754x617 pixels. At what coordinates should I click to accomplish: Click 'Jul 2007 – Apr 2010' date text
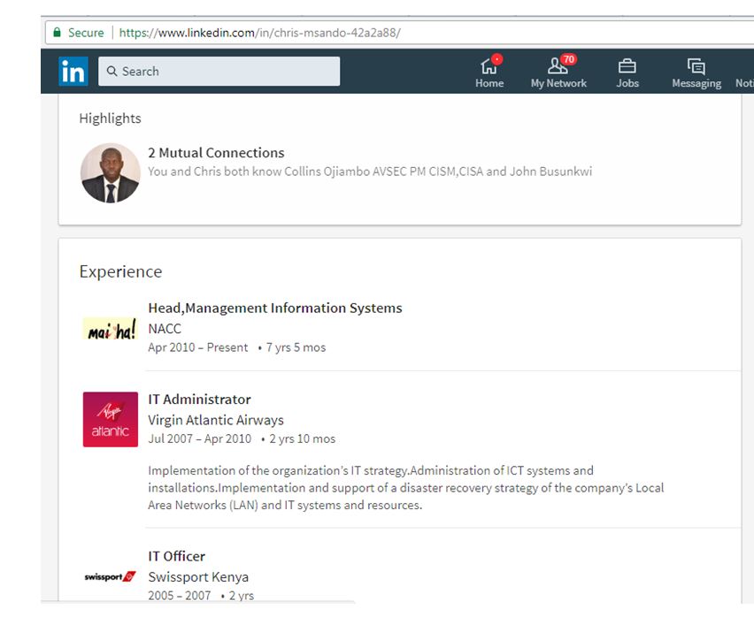click(x=199, y=438)
